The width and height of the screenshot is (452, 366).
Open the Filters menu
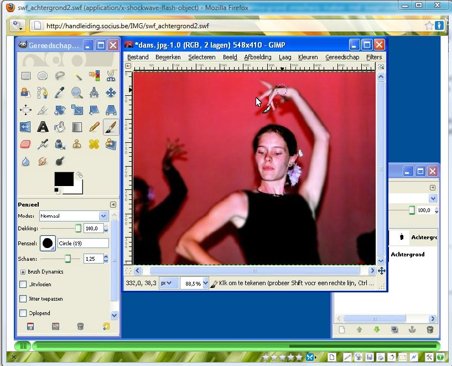pyautogui.click(x=374, y=57)
